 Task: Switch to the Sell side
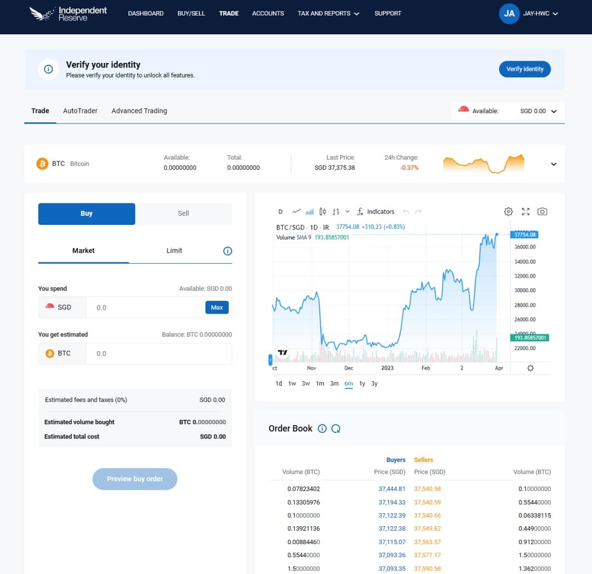pos(183,214)
